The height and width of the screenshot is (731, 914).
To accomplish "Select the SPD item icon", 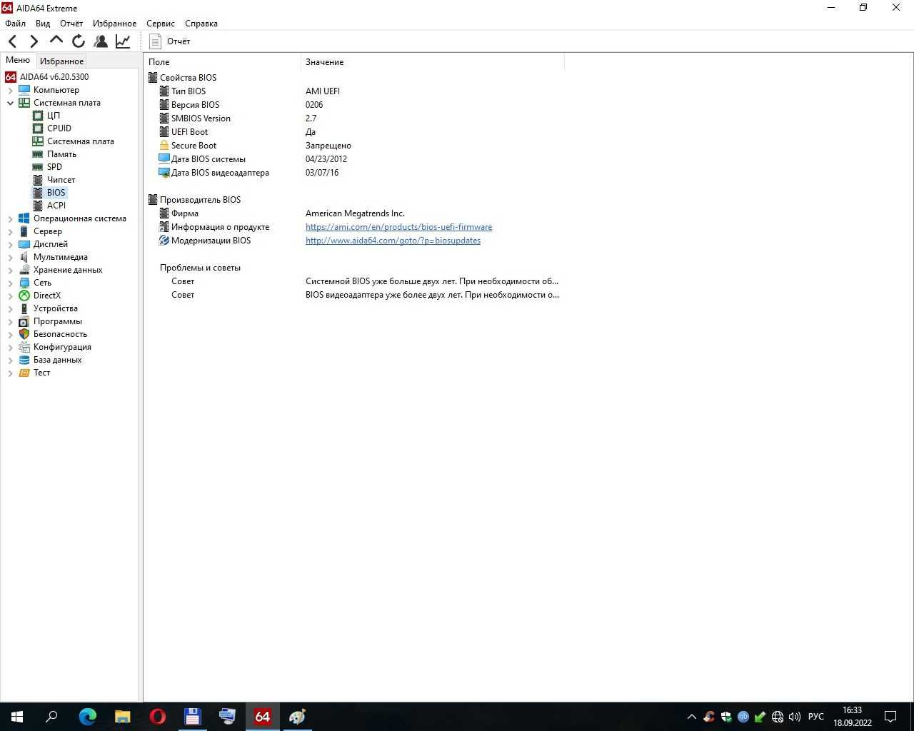I will (38, 167).
